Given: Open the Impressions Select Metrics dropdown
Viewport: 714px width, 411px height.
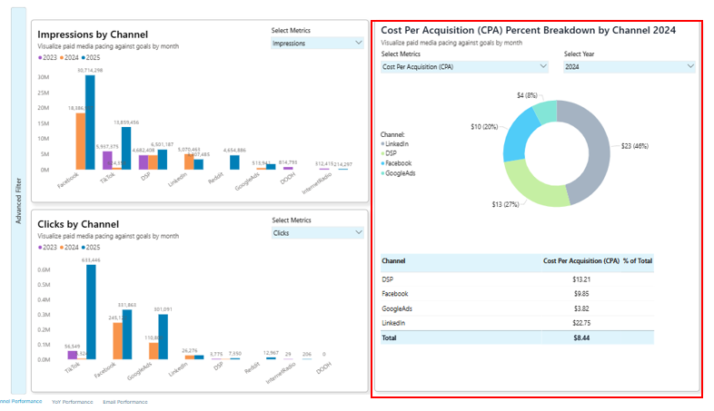Looking at the screenshot, I should point(317,43).
